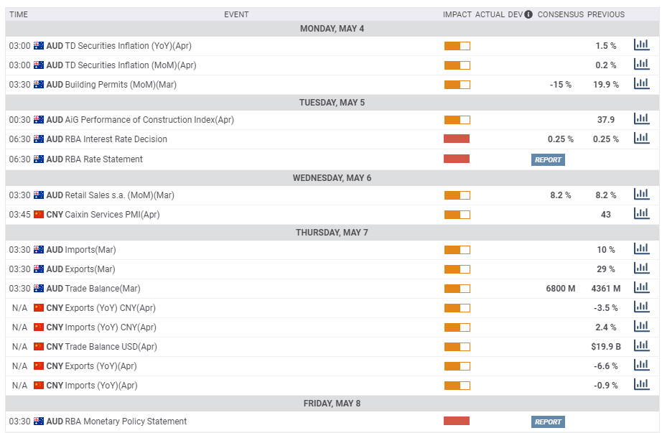
Task: Click China flag beside CNY Exports (YoY)(Apr)
Action: (x=39, y=366)
